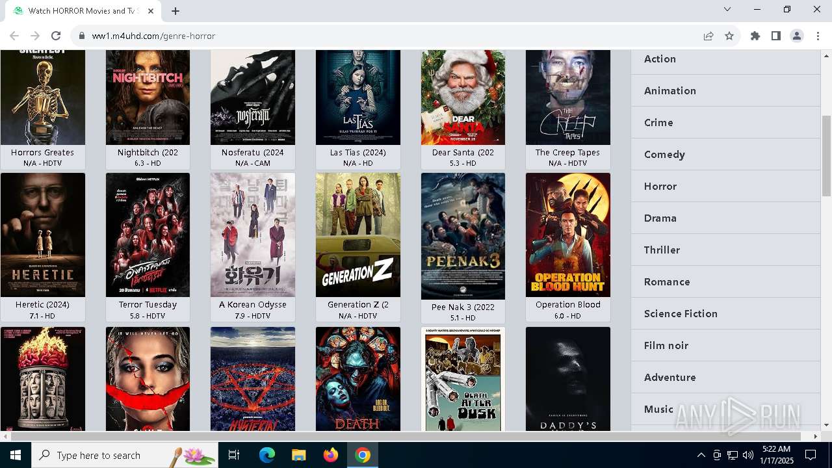Open the A Korean Odyssey poster
Image resolution: width=832 pixels, height=468 pixels.
(x=253, y=235)
